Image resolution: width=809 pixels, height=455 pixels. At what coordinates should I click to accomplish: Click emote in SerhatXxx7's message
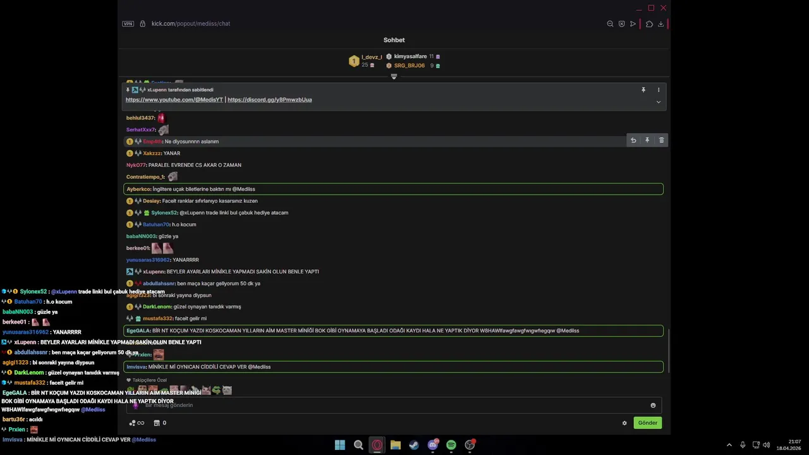(x=164, y=130)
